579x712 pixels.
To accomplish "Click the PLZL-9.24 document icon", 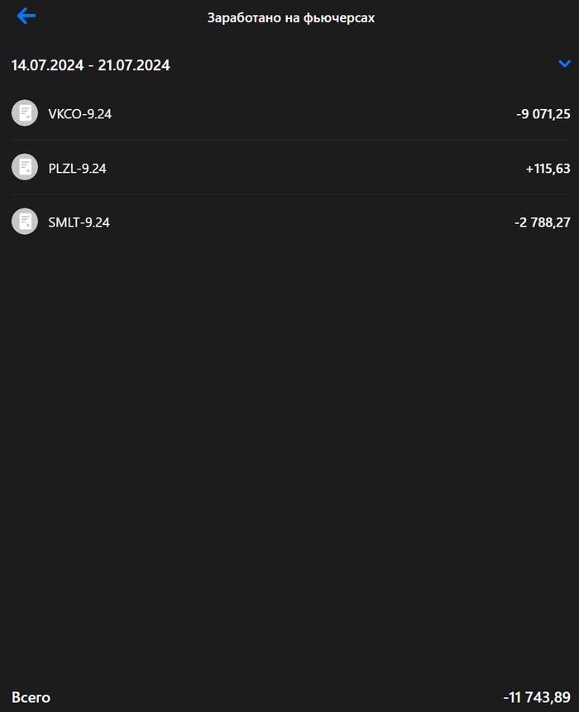I will tap(25, 168).
